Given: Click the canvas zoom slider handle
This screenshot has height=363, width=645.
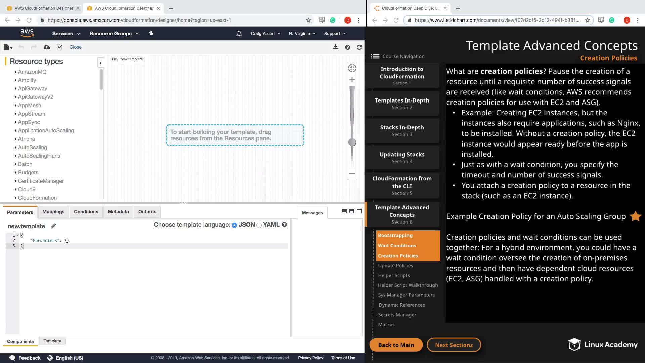Looking at the screenshot, I should click(x=352, y=142).
